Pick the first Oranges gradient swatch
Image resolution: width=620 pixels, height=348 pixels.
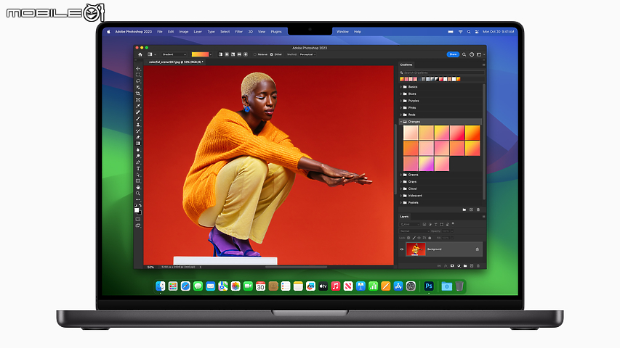411,133
